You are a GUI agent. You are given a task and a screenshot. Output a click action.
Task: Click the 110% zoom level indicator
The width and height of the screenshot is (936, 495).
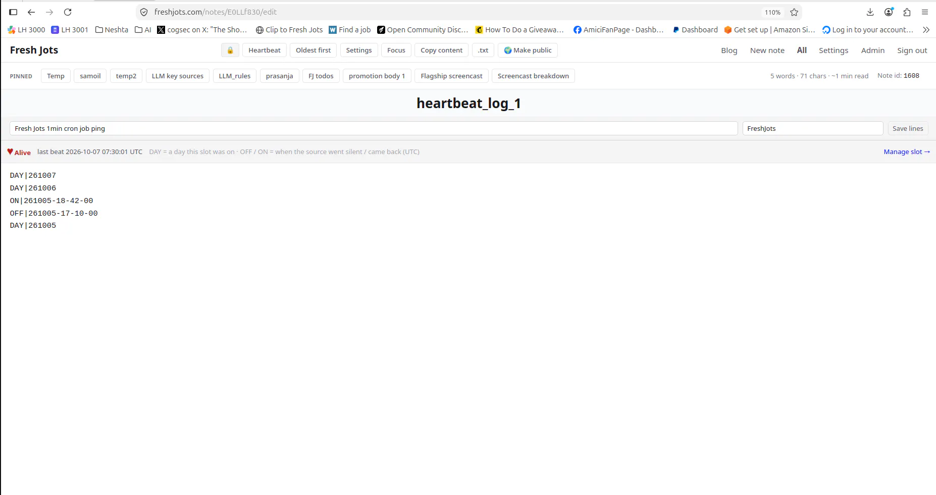click(x=772, y=12)
